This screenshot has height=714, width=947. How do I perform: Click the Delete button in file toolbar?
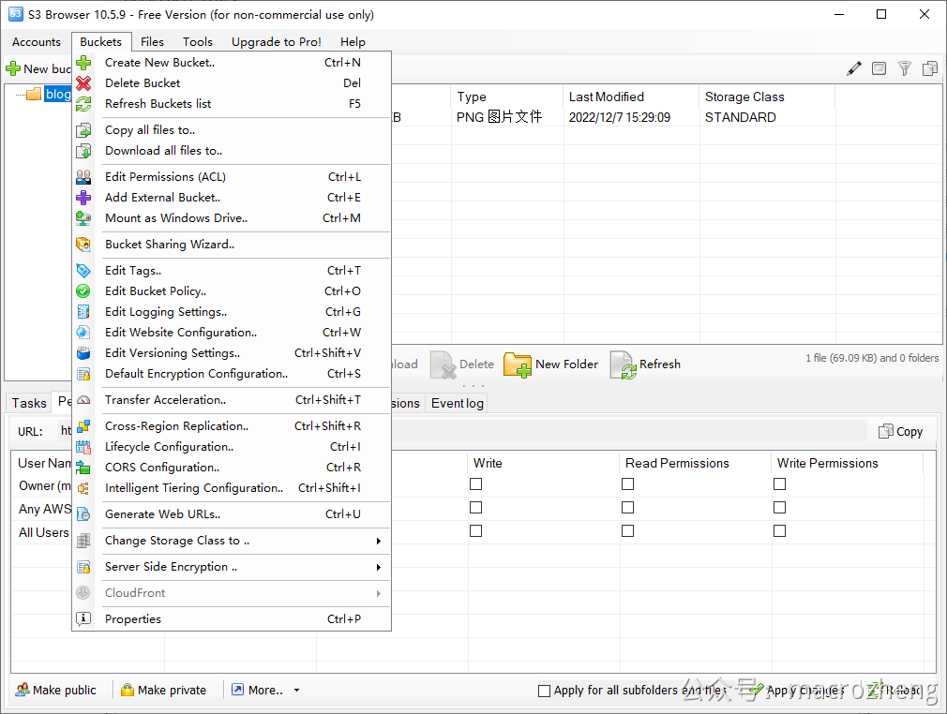click(462, 364)
